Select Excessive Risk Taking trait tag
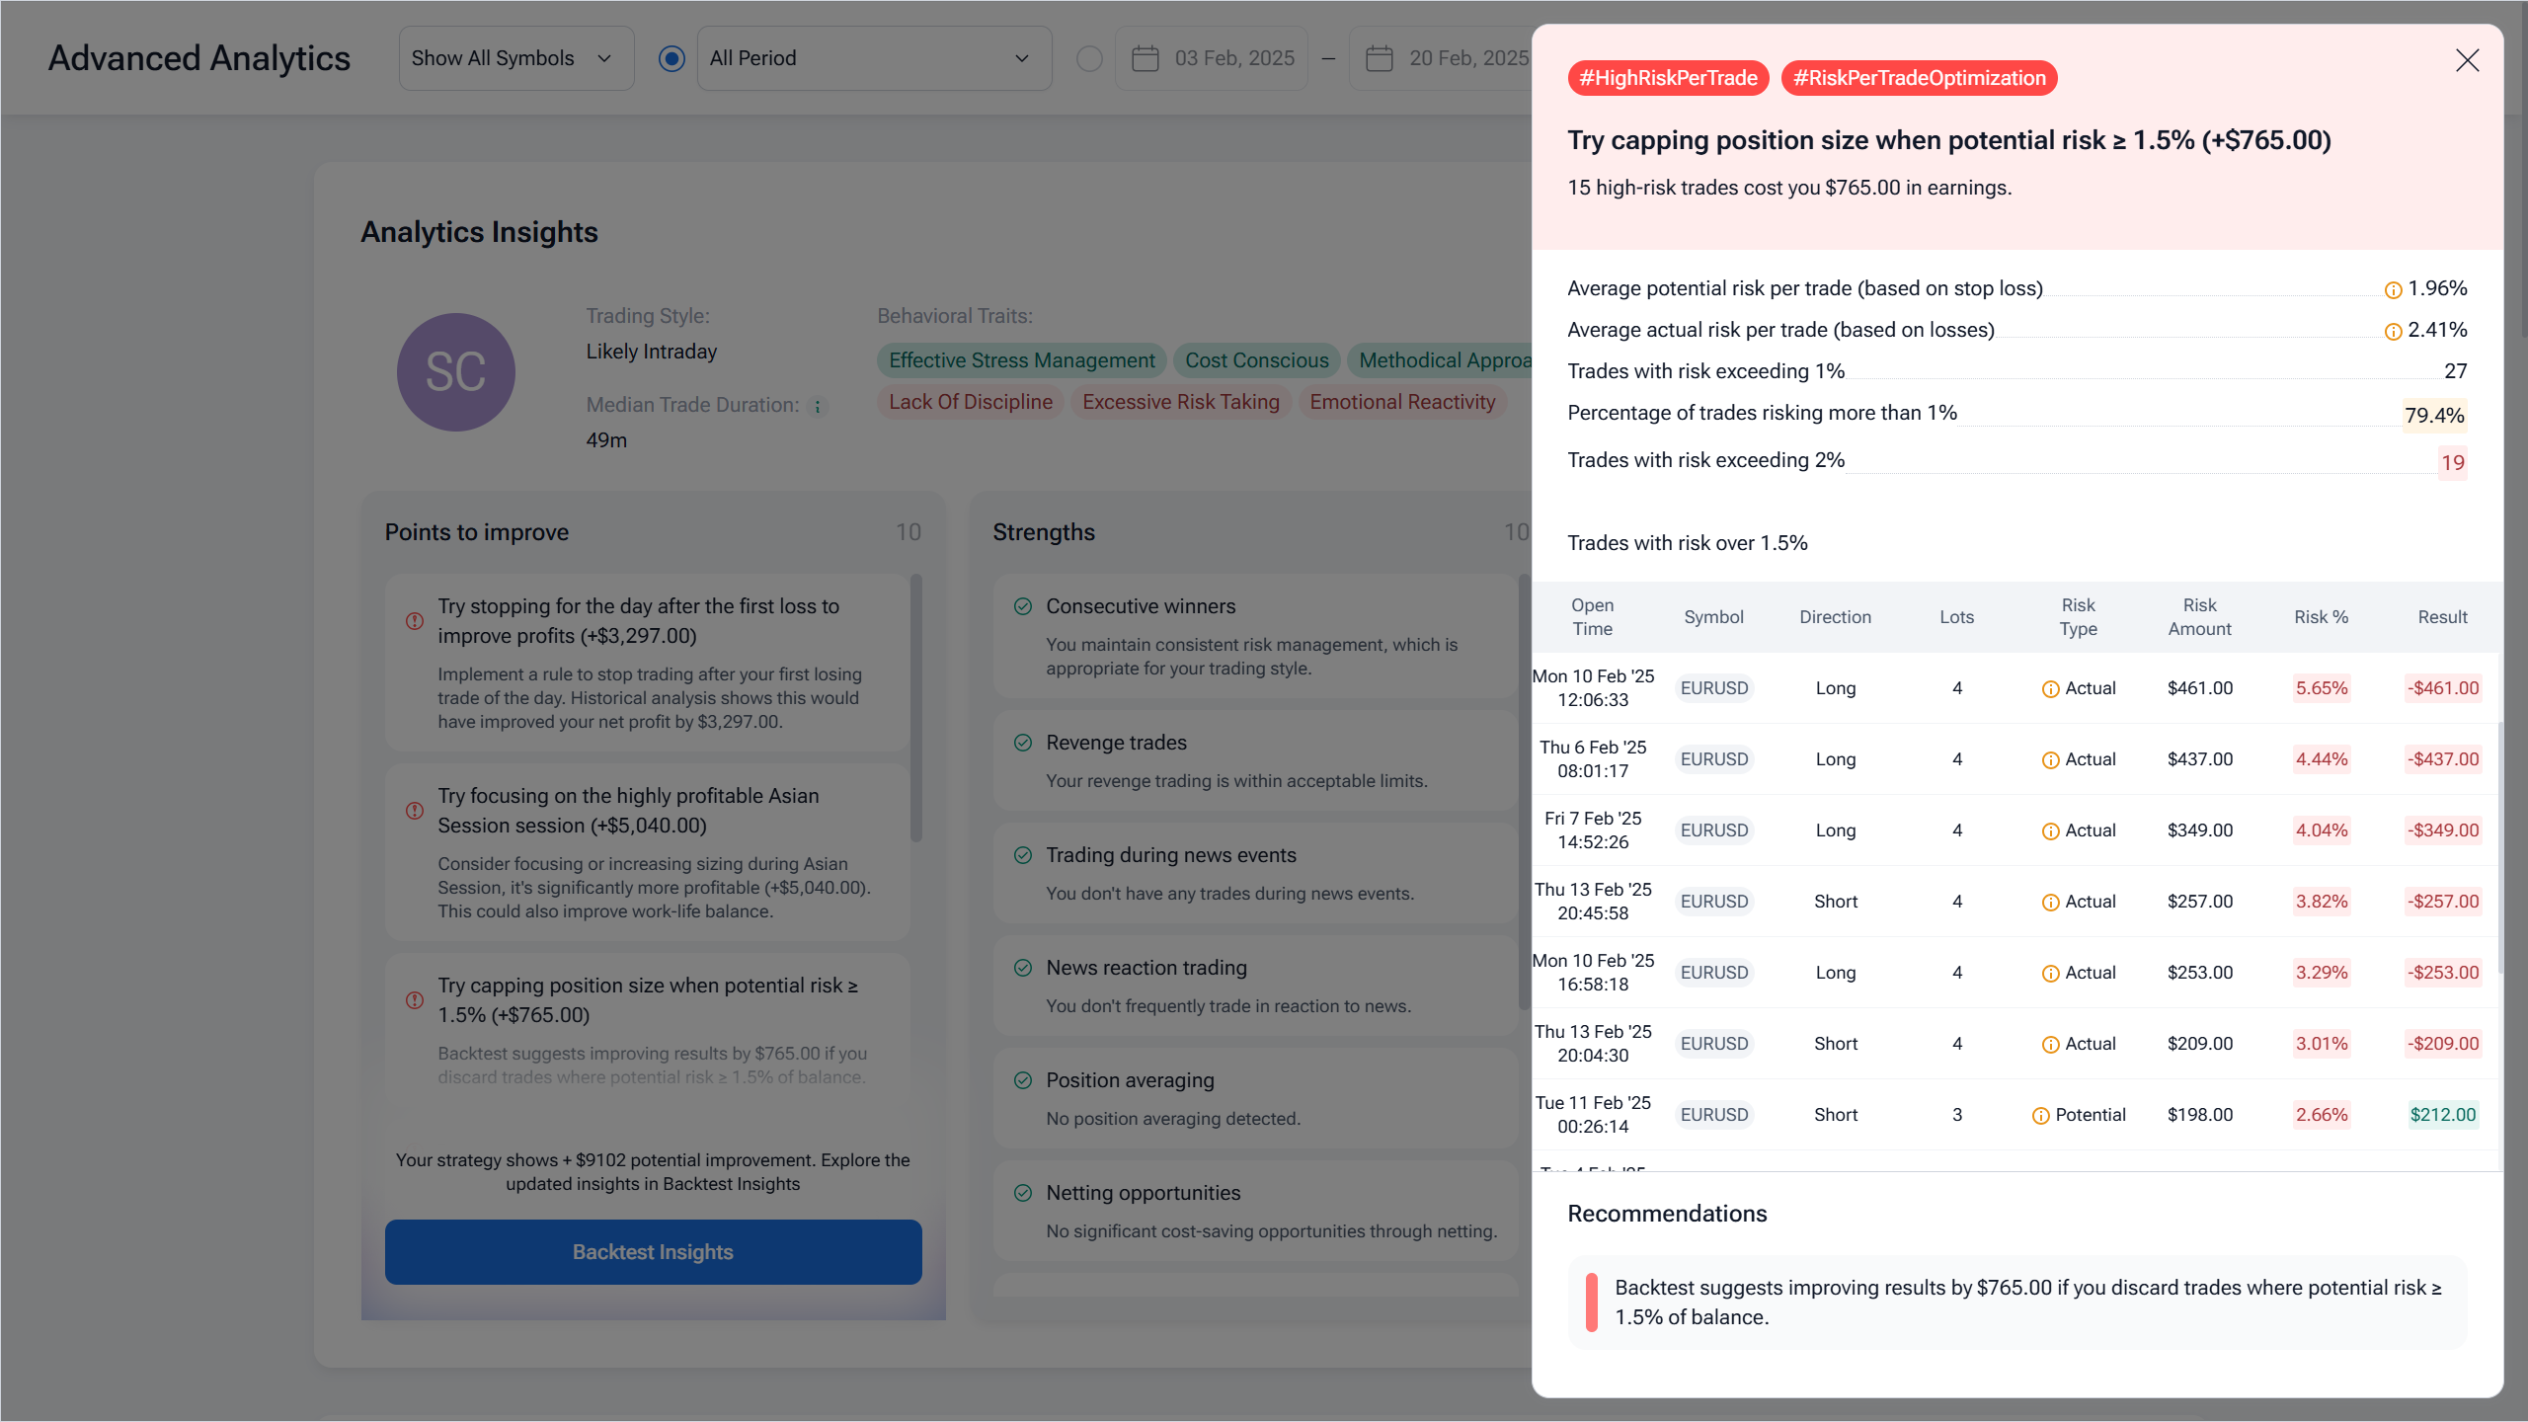 [1180, 402]
